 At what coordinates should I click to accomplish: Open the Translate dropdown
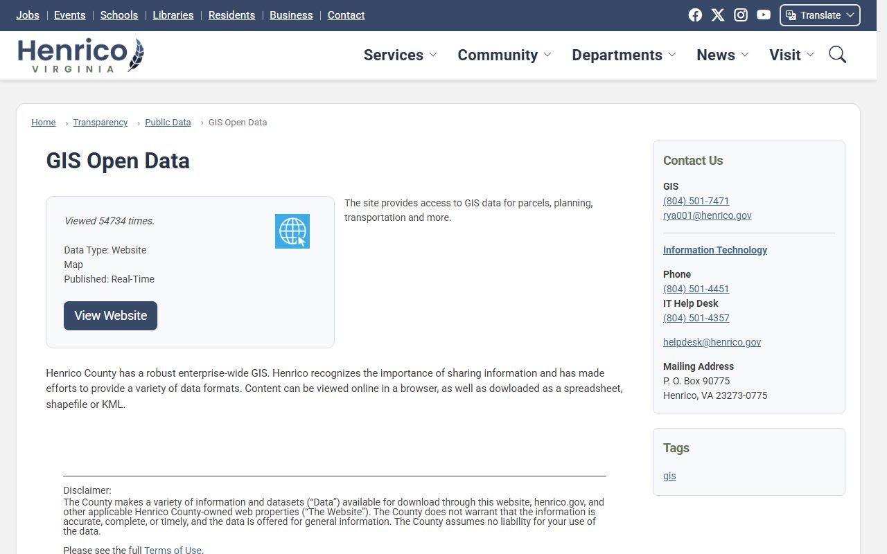[820, 15]
